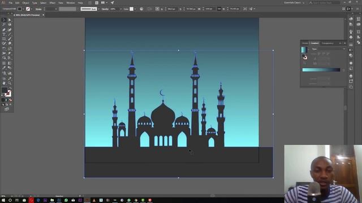Swap fill and stroke in toolbox
The height and width of the screenshot is (203, 362).
point(10,88)
